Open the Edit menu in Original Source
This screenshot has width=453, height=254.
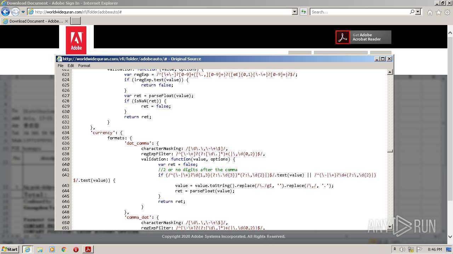click(x=71, y=66)
